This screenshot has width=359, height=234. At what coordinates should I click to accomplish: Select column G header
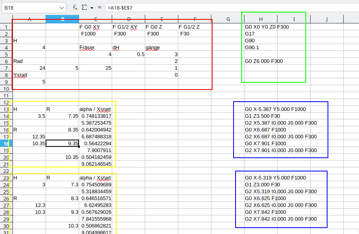(228, 19)
